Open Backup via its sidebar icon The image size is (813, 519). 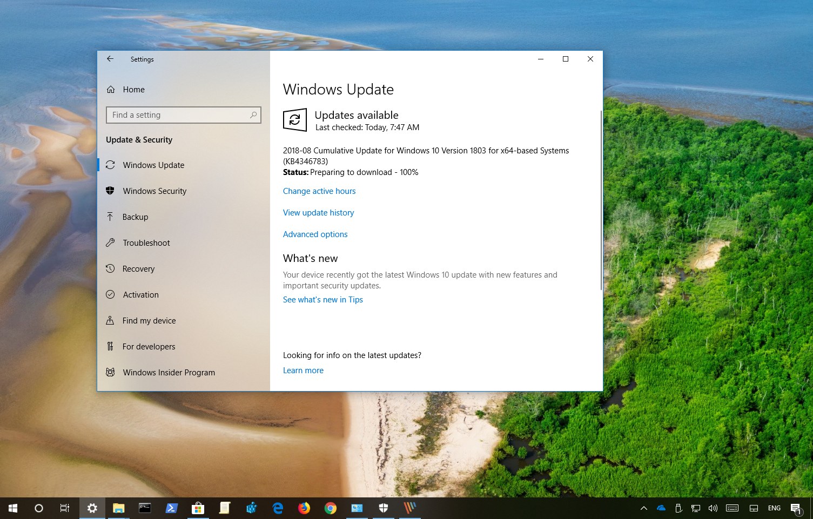(x=110, y=217)
